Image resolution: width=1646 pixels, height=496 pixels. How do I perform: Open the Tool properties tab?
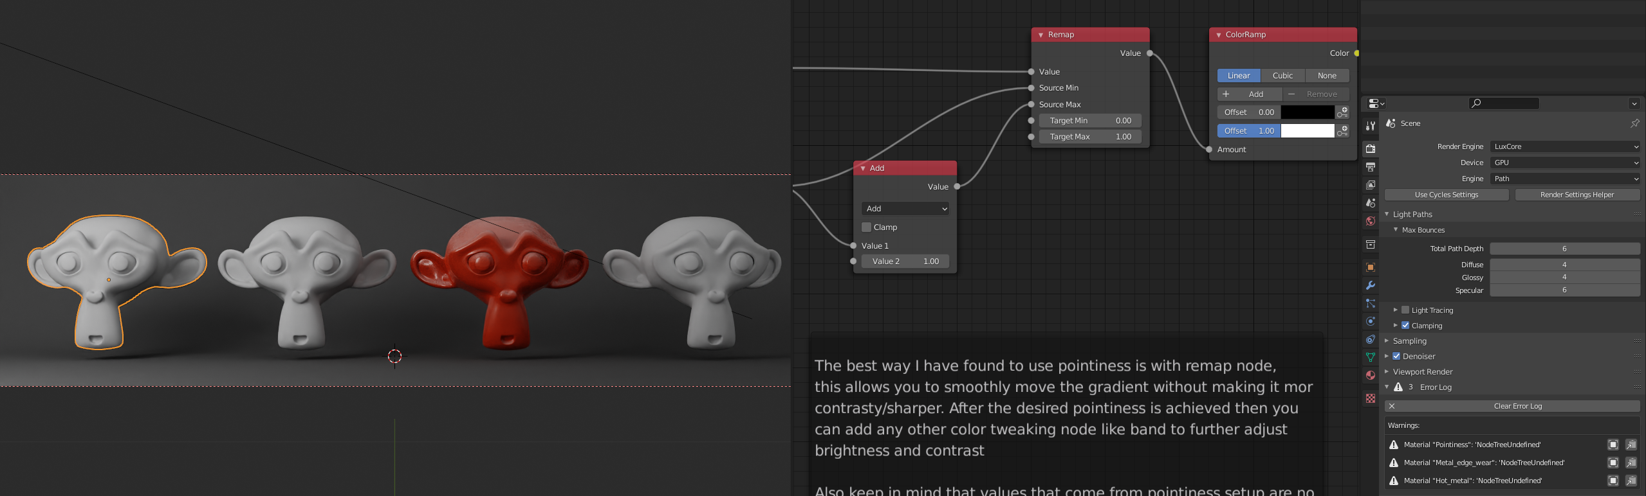1371,126
